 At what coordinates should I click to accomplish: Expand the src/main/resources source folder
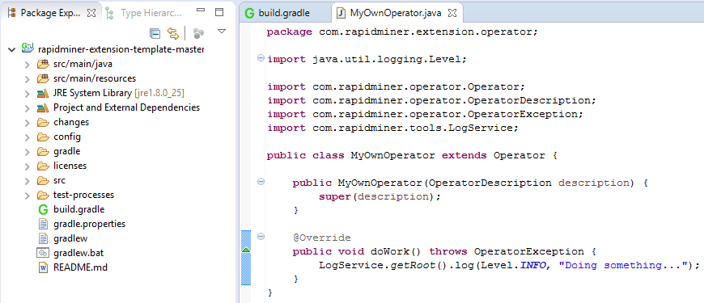click(27, 79)
